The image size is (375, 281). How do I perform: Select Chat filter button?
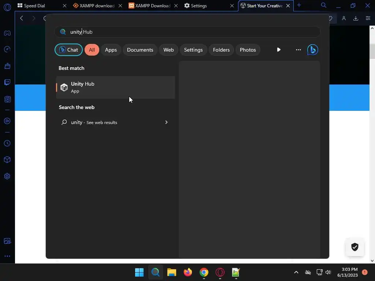pos(68,50)
